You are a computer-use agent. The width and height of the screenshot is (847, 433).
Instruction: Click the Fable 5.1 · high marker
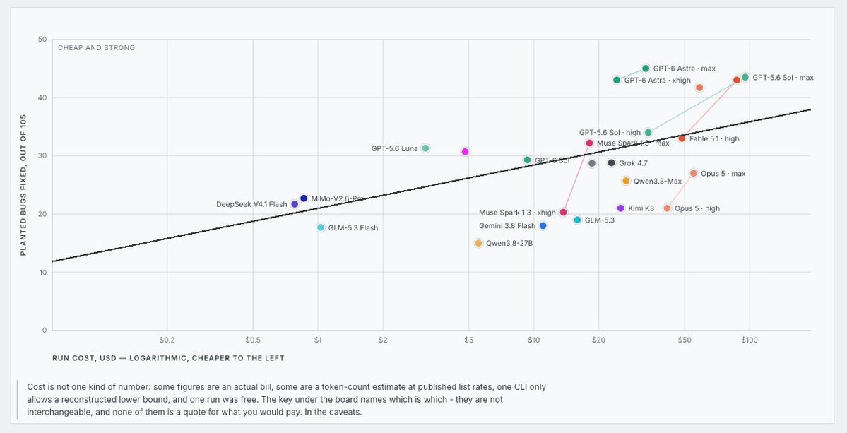[x=682, y=138]
